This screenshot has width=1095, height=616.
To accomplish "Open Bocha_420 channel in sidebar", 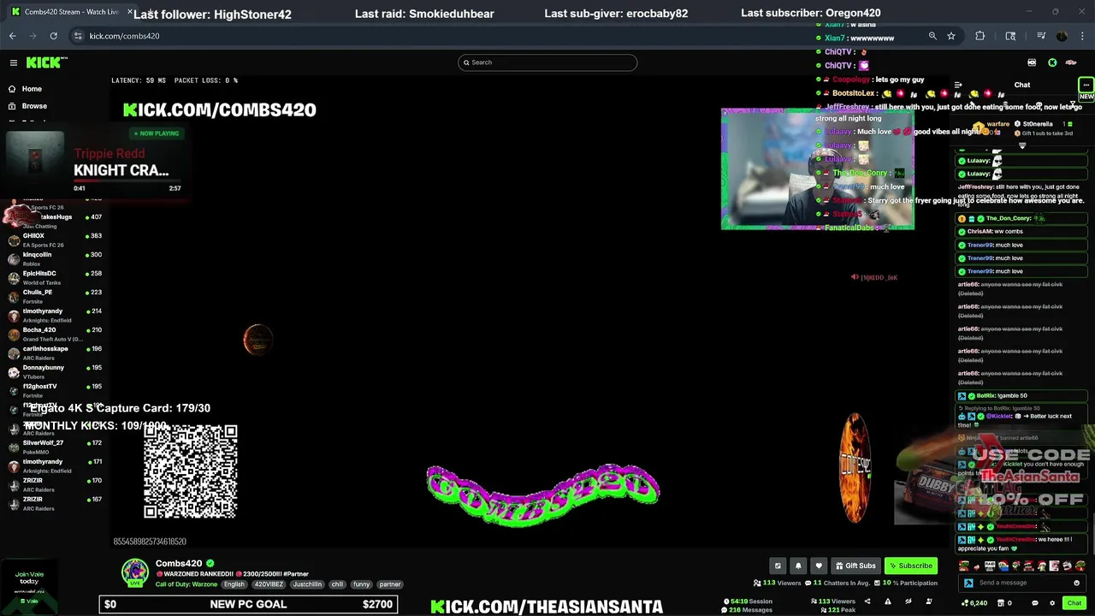I will tap(53, 334).
